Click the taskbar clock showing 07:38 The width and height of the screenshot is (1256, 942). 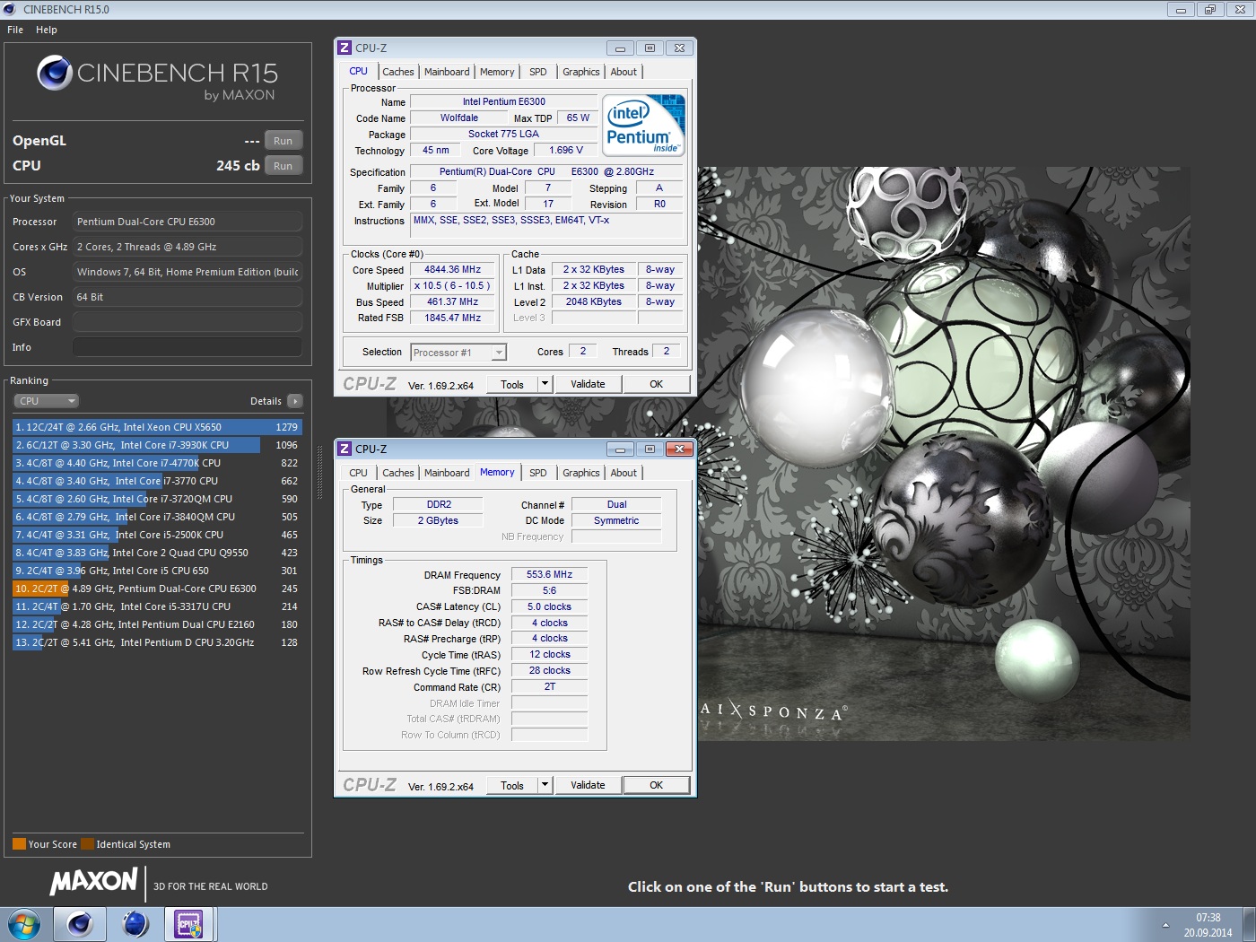click(x=1208, y=925)
